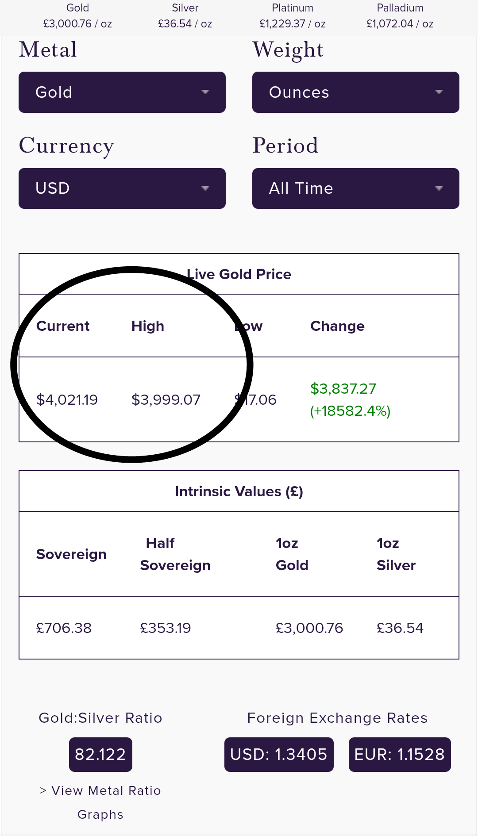
Task: Click the current gold price $4,021.19
Action: [x=67, y=400]
